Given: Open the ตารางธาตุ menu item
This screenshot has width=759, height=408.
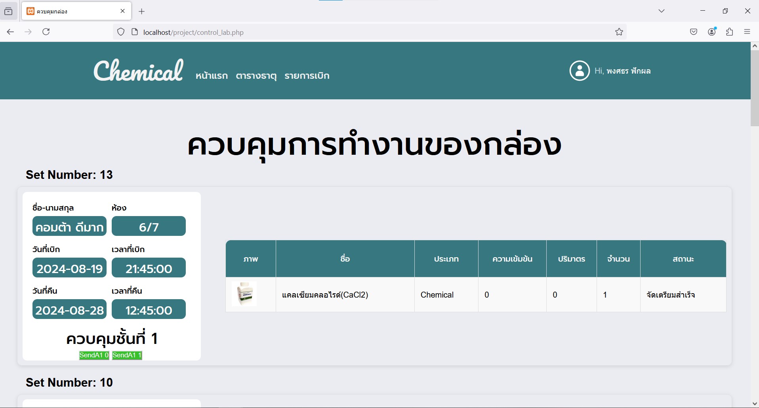Looking at the screenshot, I should pos(256,76).
